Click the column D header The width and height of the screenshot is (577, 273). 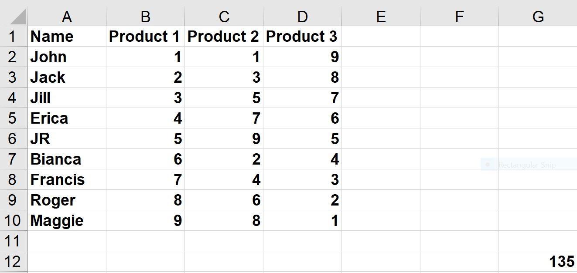coord(302,17)
